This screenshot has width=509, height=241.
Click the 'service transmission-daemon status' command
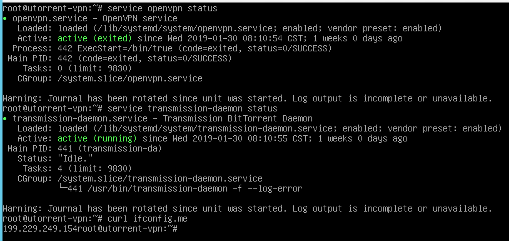[x=193, y=108]
